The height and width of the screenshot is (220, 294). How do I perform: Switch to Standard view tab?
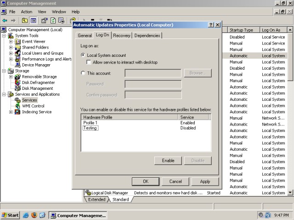coord(120,199)
